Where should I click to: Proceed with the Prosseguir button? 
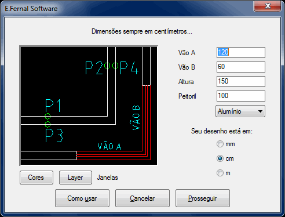point(203,198)
